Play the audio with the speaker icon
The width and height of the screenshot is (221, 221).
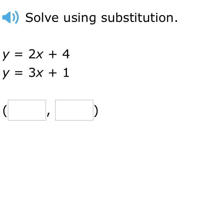coord(10,17)
